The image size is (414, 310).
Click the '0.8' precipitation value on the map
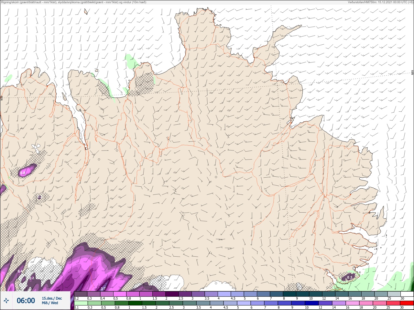coord(23,173)
